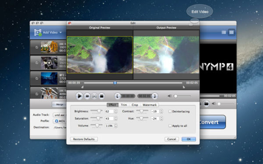Click the Contrast value stepper

[161, 111]
